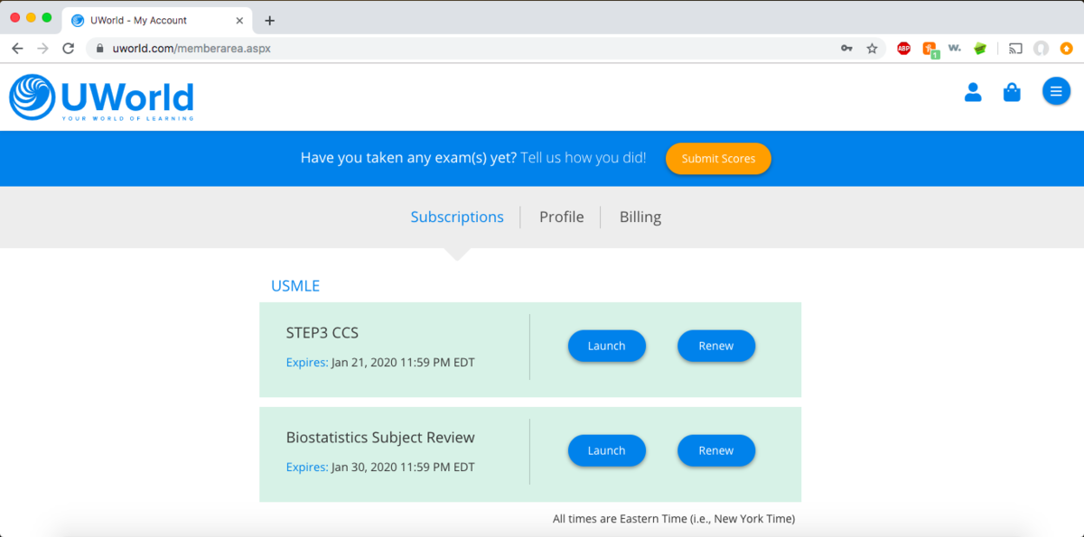Open the AdBlock Plus extension icon
Image resolution: width=1084 pixels, height=537 pixels.
tap(904, 49)
